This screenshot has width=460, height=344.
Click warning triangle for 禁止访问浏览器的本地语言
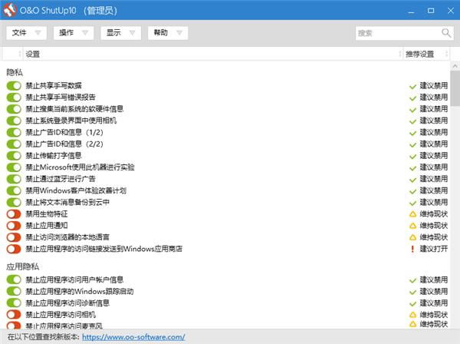click(412, 237)
